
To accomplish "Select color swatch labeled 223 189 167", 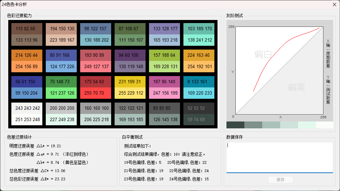I will coord(61,40).
